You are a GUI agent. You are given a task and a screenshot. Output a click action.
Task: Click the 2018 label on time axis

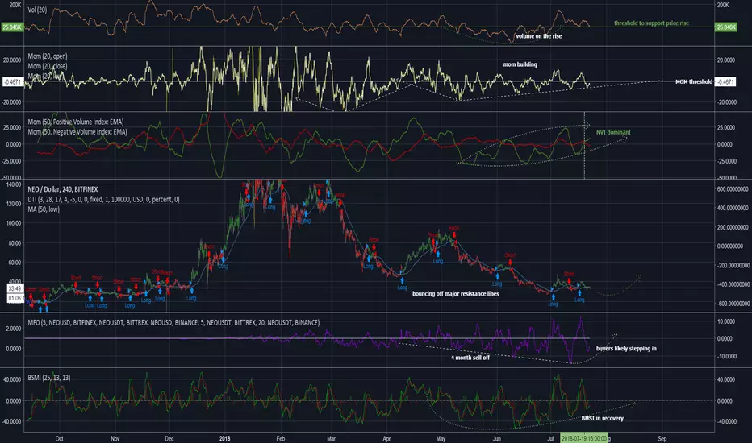click(x=224, y=438)
